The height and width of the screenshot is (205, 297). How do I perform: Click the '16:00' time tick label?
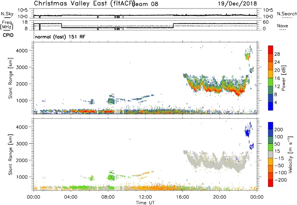[x=182, y=197]
